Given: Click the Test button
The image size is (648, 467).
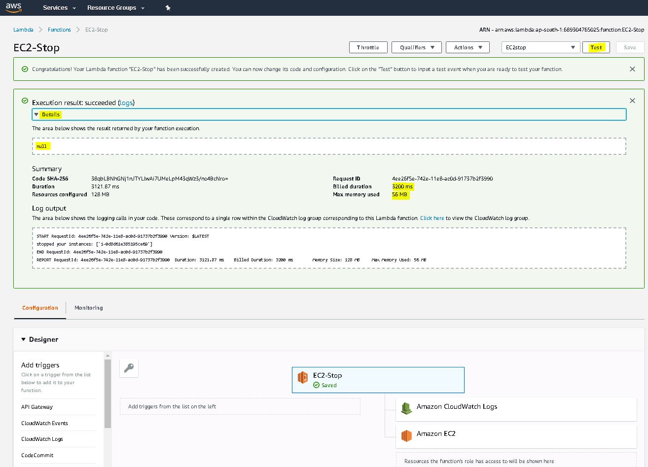Looking at the screenshot, I should pos(596,47).
